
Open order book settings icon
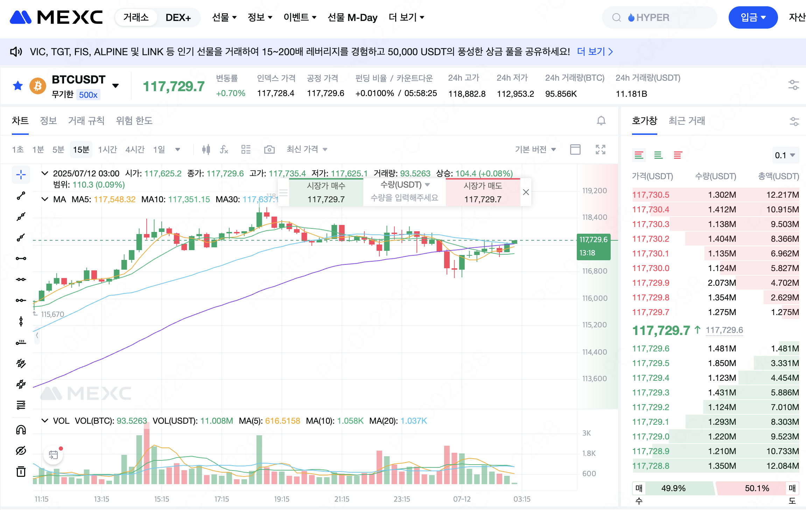point(794,121)
